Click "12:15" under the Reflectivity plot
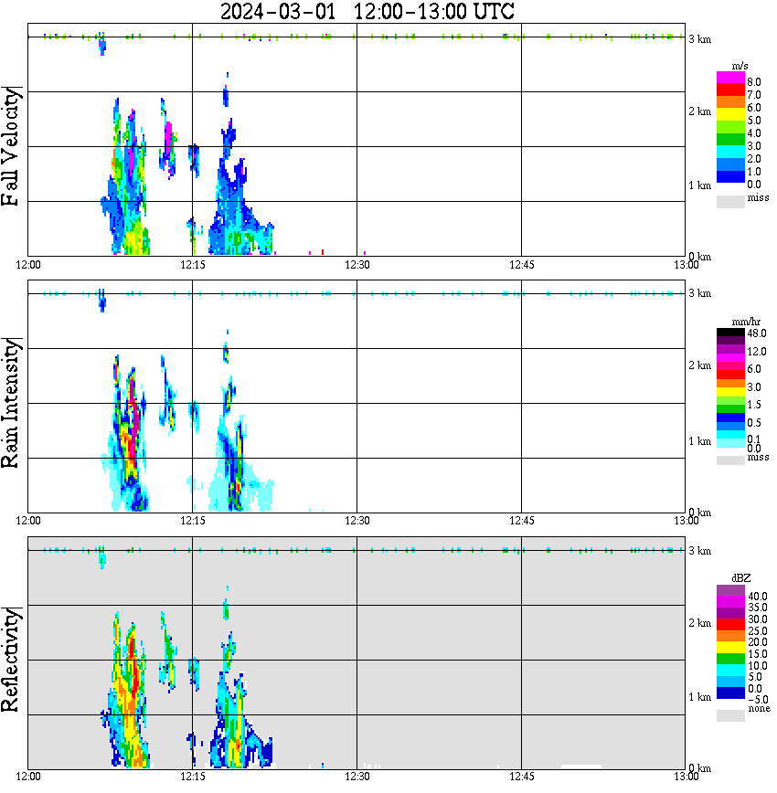Viewport: 777px width, 793px height. coord(193,777)
